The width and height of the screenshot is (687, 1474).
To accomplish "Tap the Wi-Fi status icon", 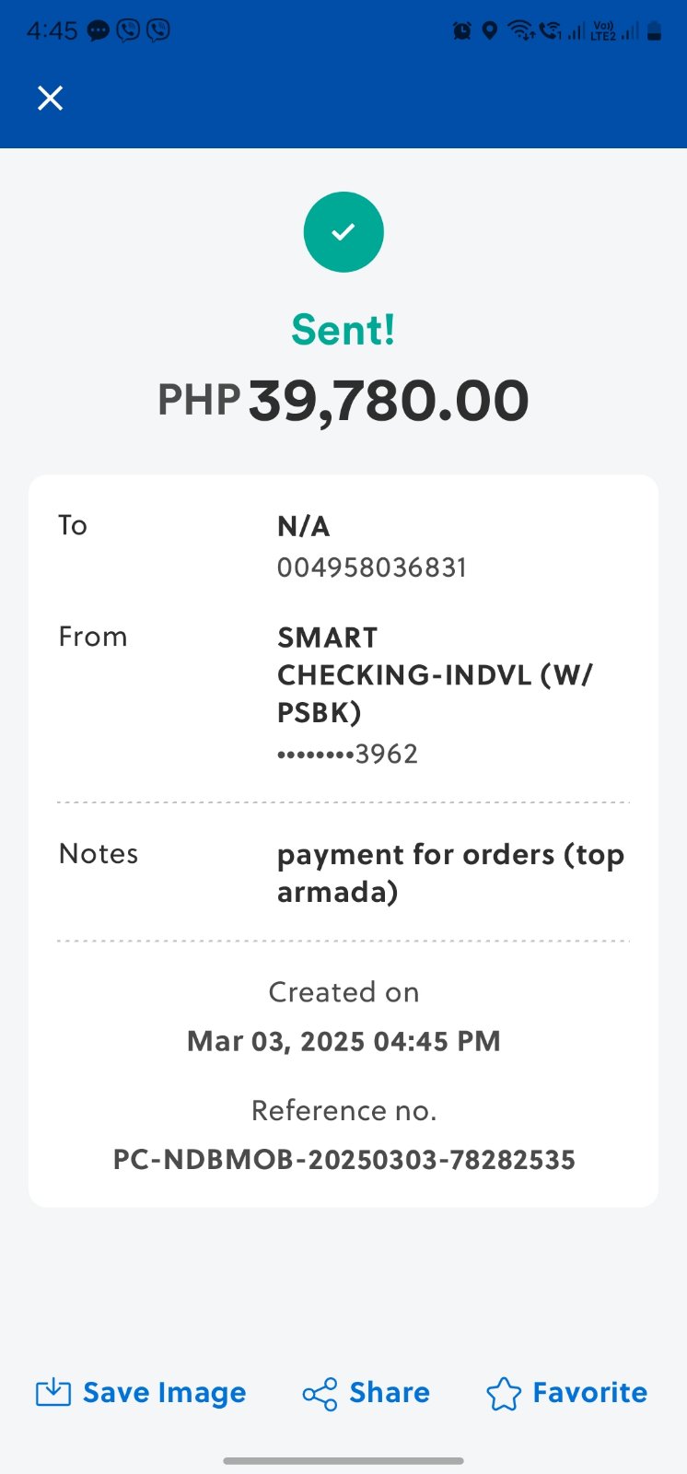I will (x=520, y=31).
